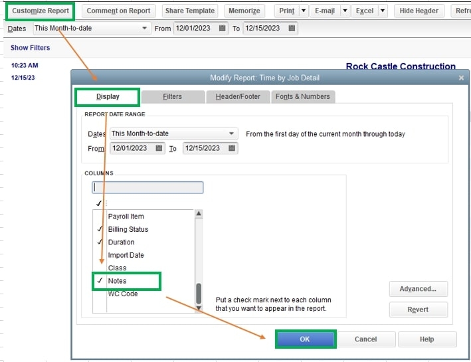Click the Show Filters link
This screenshot has width=471, height=362.
31,48
